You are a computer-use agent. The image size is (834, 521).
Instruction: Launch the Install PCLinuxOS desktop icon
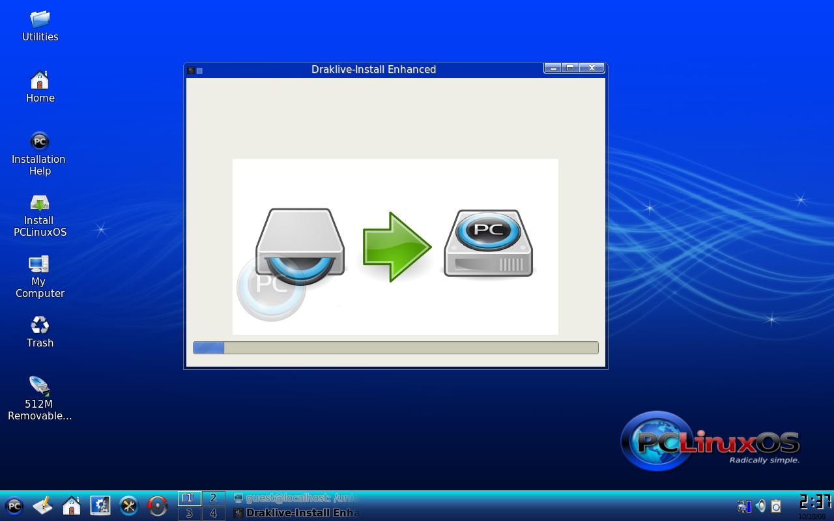click(40, 216)
